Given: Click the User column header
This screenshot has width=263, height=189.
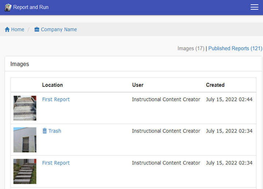Looking at the screenshot, I should [138, 85].
